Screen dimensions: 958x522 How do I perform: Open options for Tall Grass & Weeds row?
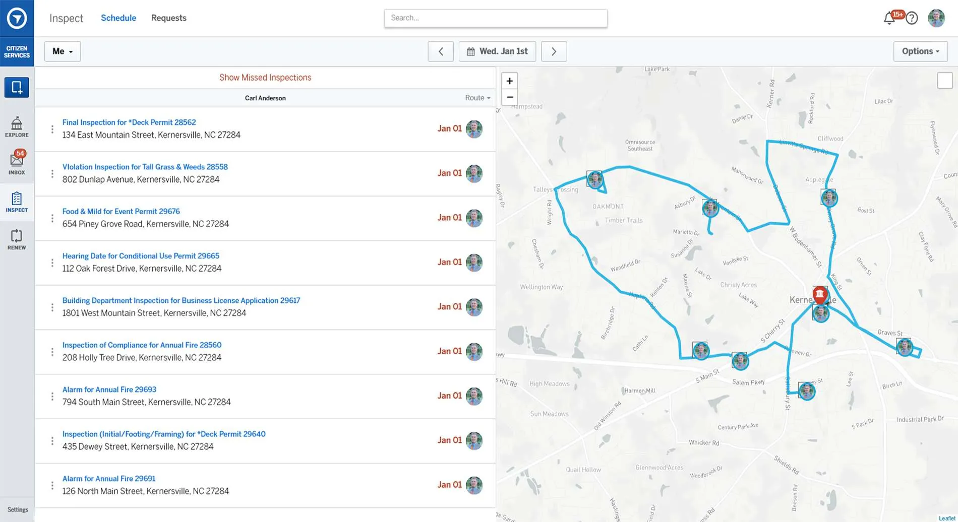pos(52,173)
